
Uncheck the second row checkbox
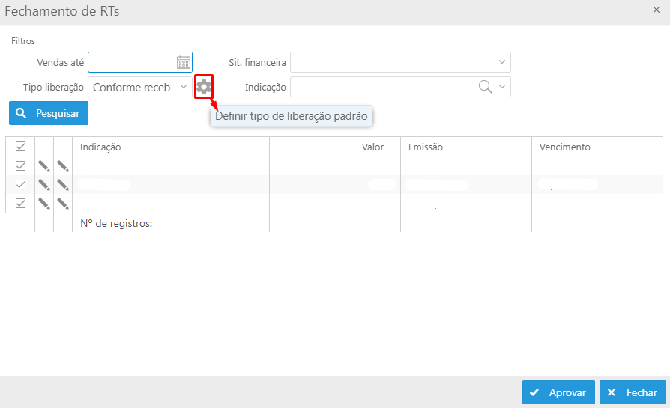(20, 184)
